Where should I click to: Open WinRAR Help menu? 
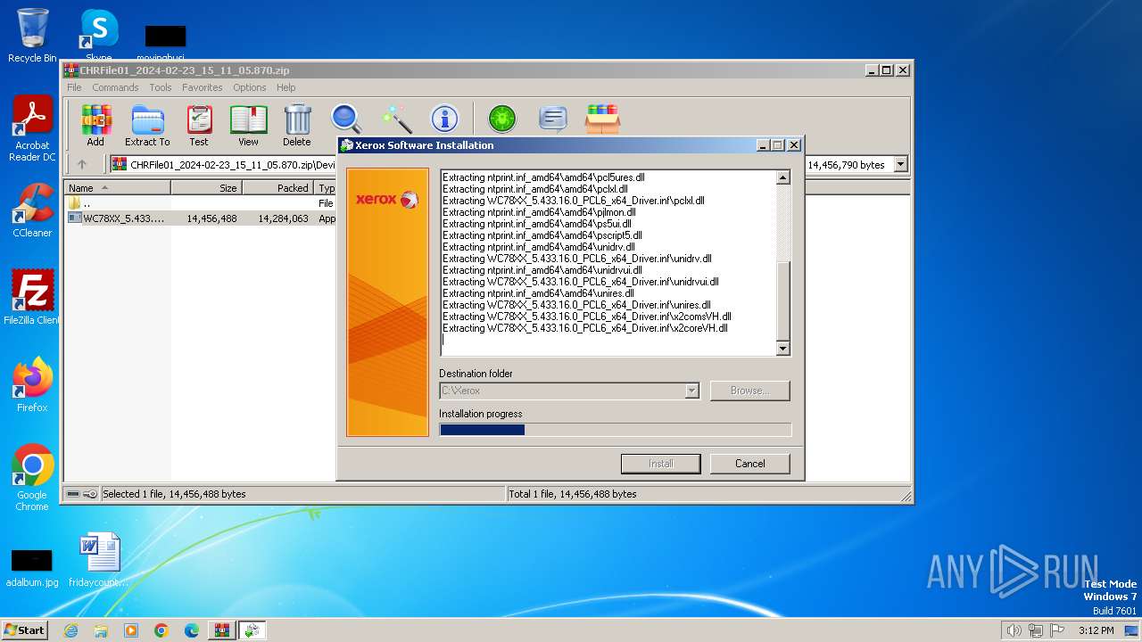click(x=285, y=87)
